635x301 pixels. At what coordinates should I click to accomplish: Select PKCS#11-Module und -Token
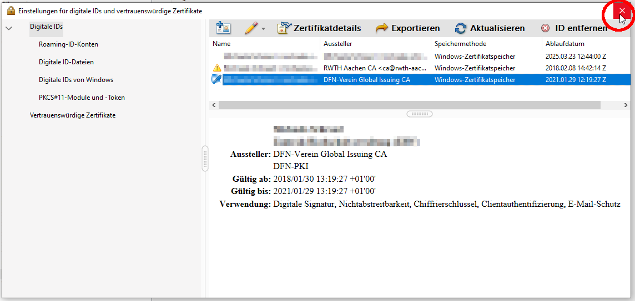(82, 98)
